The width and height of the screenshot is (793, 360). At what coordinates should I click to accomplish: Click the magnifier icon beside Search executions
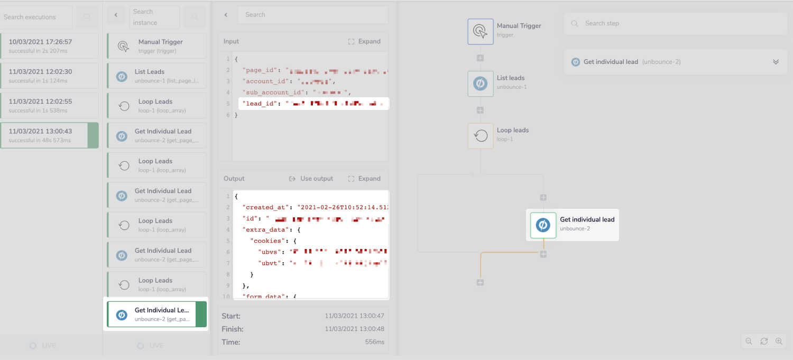pos(87,17)
